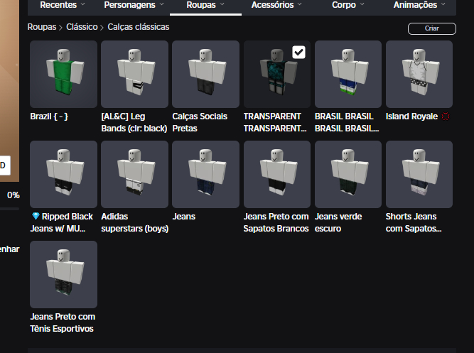Equip the Shorts Jeans com Sapatos thumbnail
Screen dimensions: 474x353
419,174
